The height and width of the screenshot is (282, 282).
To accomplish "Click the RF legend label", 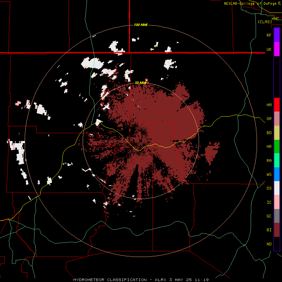I will [x=269, y=35].
